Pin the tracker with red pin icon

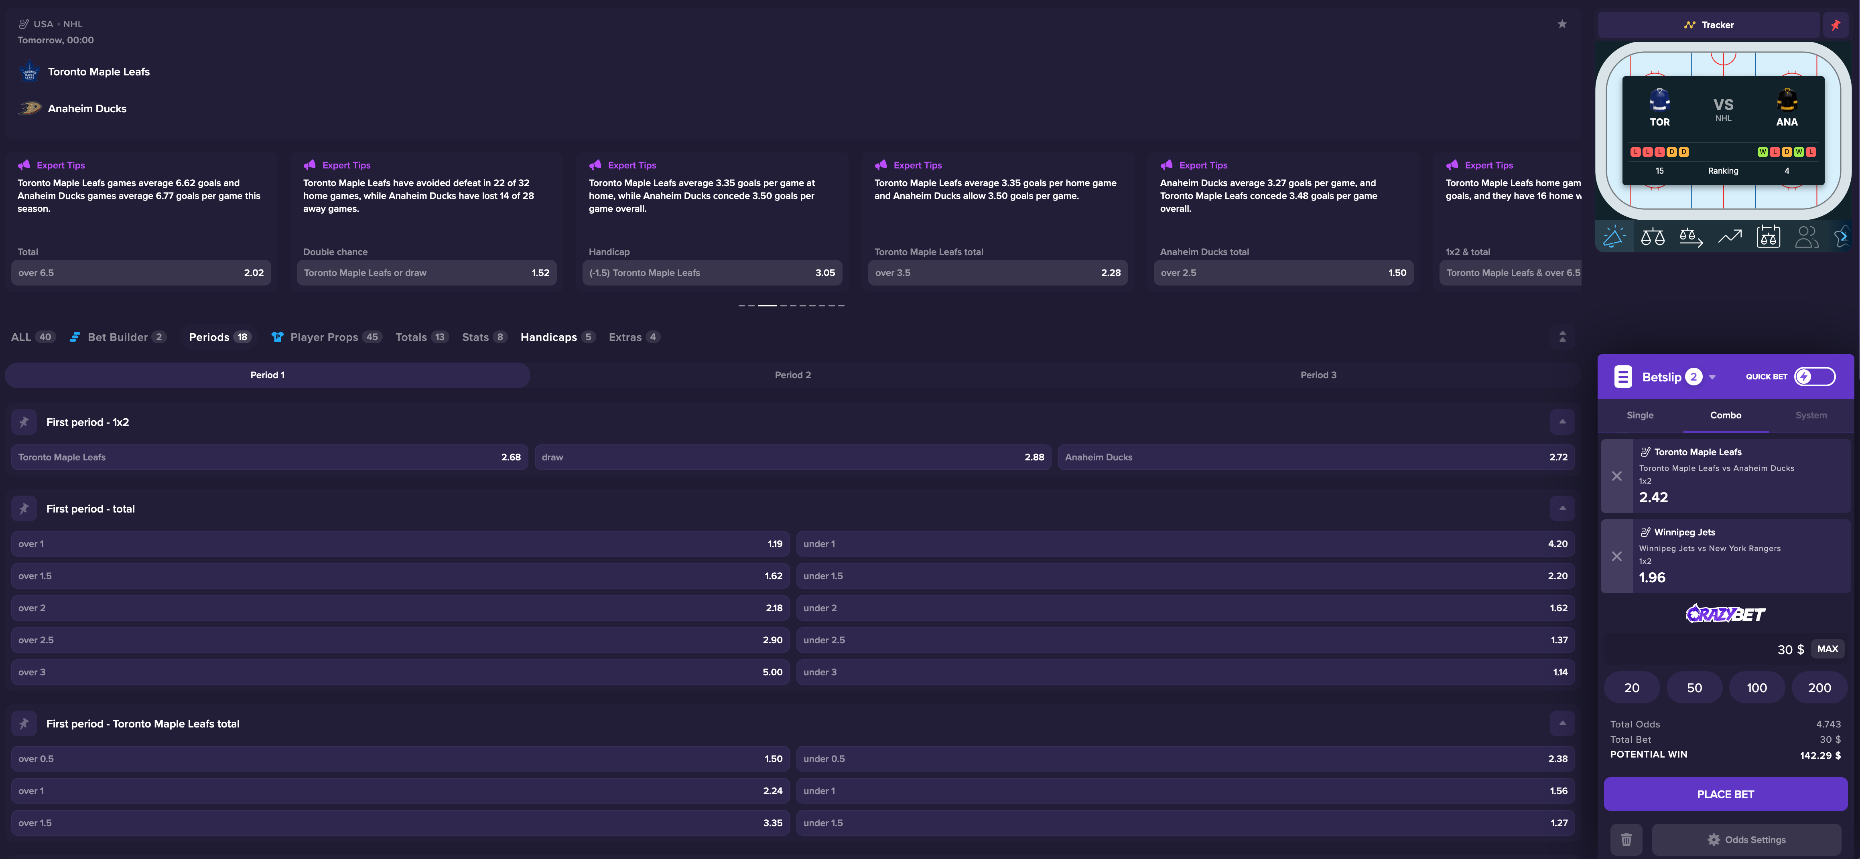[1836, 25]
